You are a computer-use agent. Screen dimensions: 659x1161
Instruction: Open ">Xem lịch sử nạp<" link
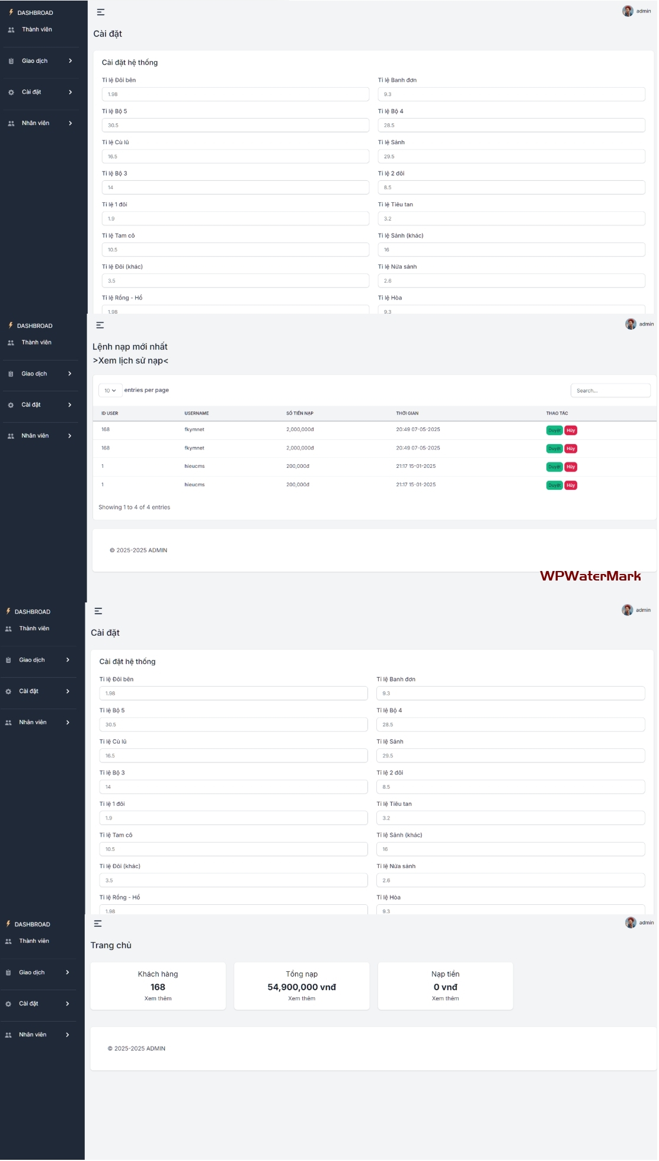tap(130, 361)
